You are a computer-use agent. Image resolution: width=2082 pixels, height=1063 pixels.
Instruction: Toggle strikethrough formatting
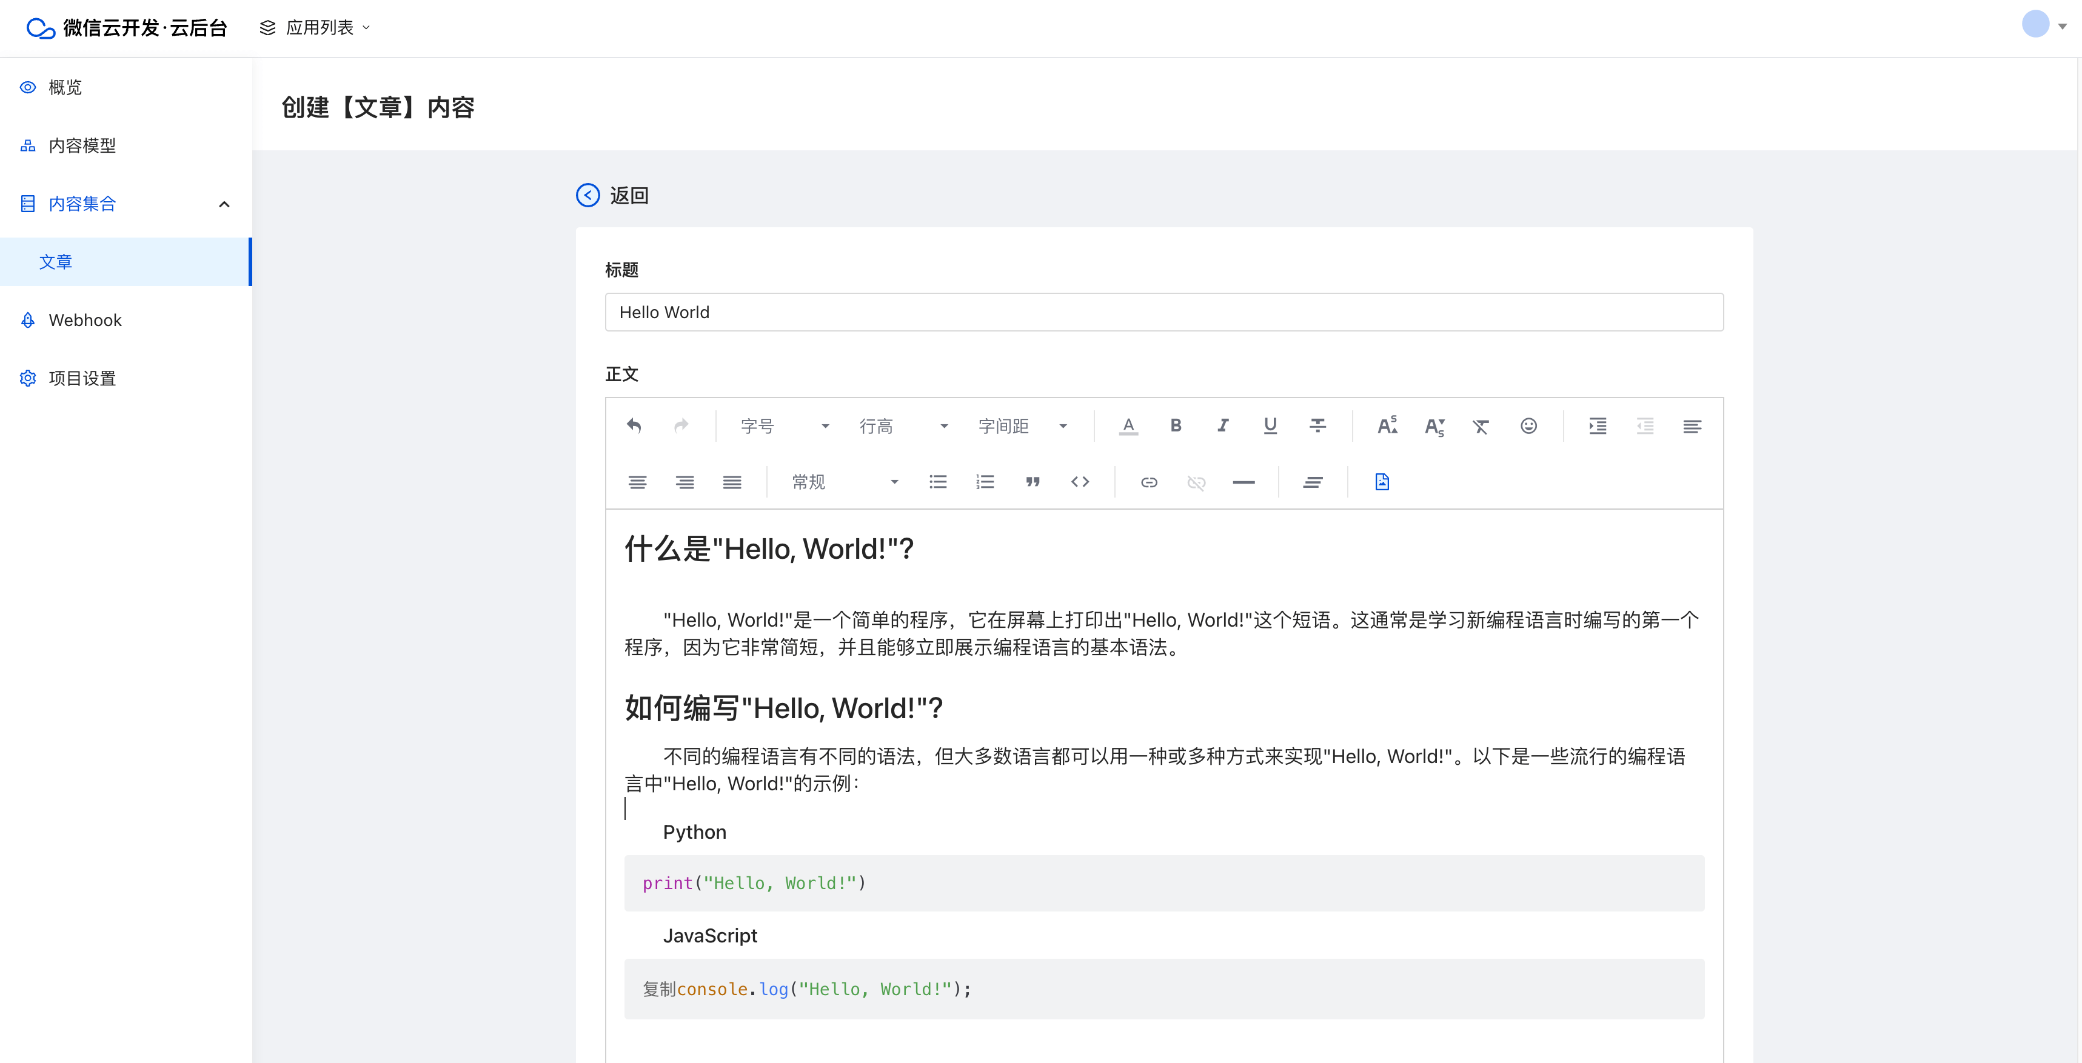coord(1317,425)
